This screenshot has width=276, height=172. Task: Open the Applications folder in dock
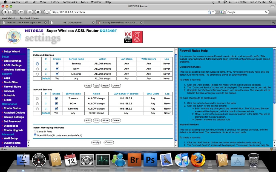coord(237,160)
